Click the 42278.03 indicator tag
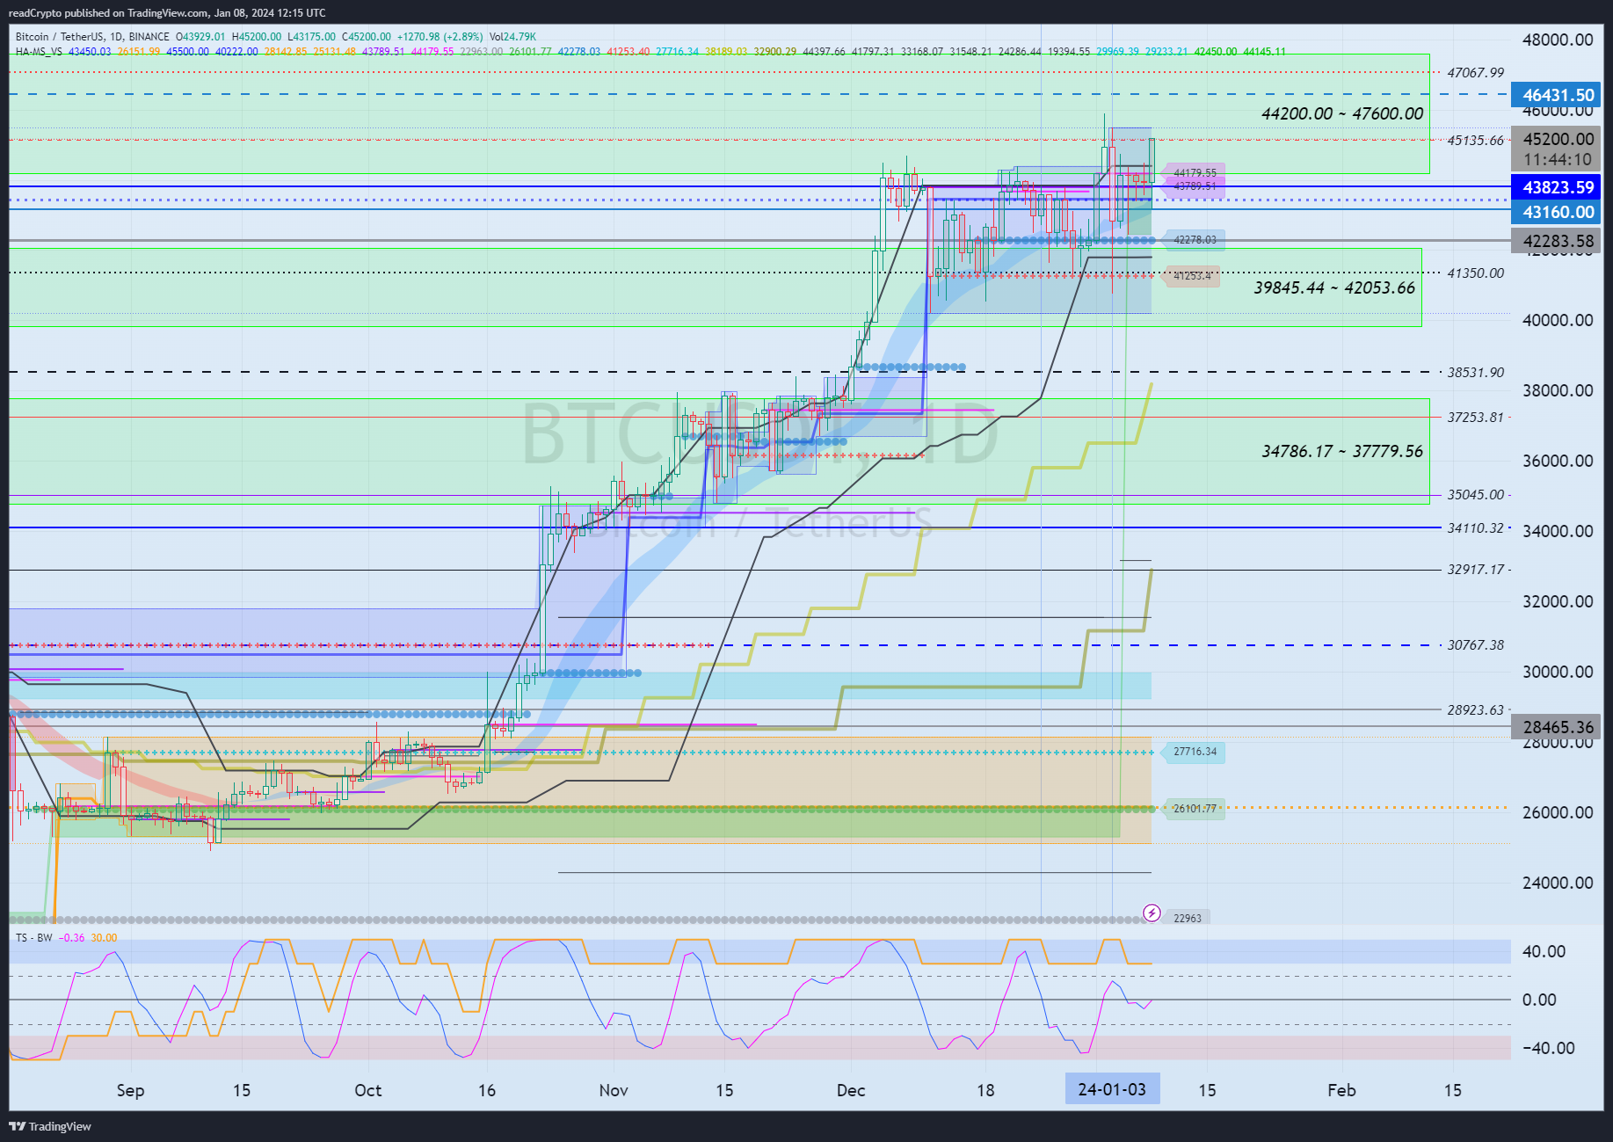This screenshot has height=1142, width=1613. coord(1195,240)
